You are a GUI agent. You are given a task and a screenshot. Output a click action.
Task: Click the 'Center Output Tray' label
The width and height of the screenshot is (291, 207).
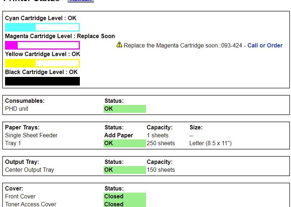point(29,170)
